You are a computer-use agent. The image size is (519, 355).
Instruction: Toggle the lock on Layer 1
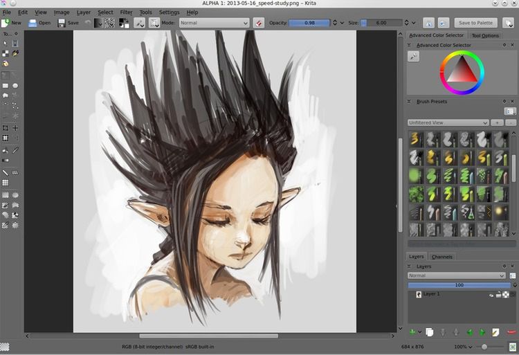tap(499, 294)
